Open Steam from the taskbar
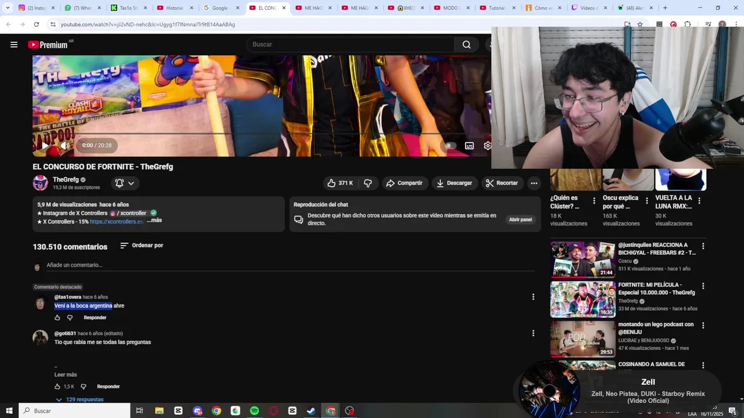The height and width of the screenshot is (418, 744). click(x=312, y=410)
